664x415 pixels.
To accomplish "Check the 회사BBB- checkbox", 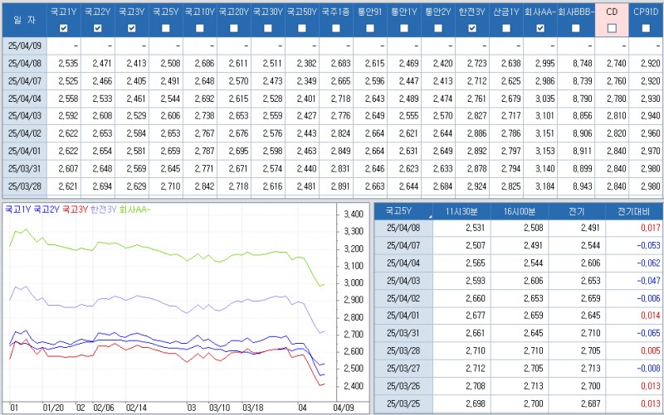I will coord(574,28).
